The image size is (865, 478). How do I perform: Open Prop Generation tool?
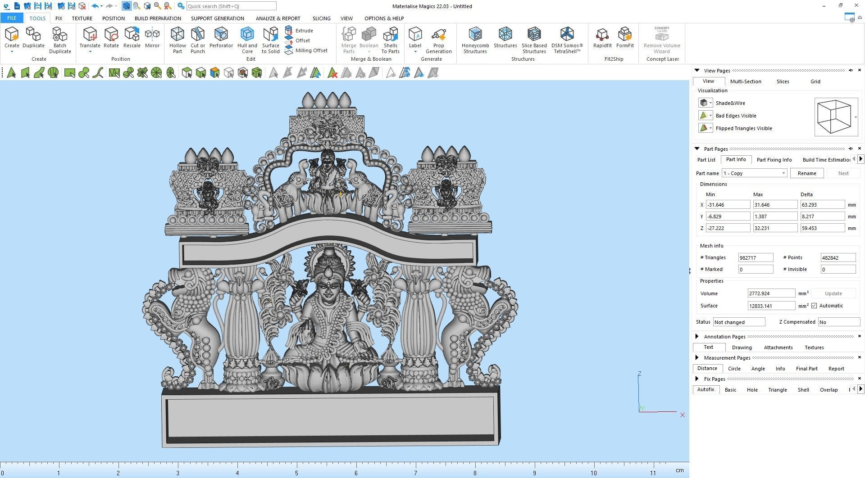438,40
